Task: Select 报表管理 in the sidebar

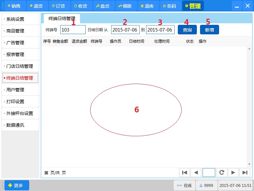Action: (20, 54)
